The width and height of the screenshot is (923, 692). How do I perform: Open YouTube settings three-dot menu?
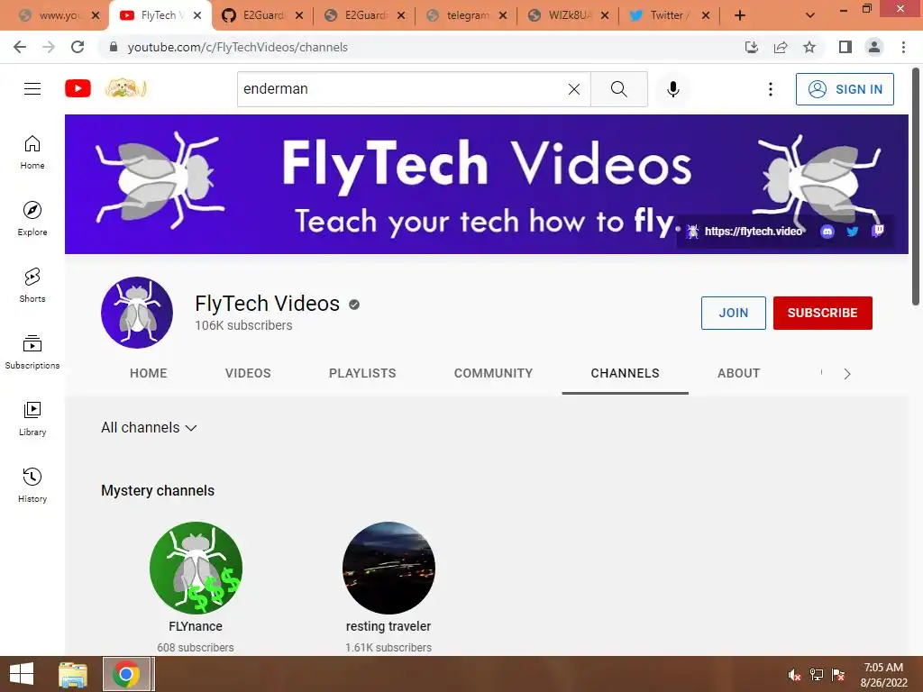click(770, 89)
